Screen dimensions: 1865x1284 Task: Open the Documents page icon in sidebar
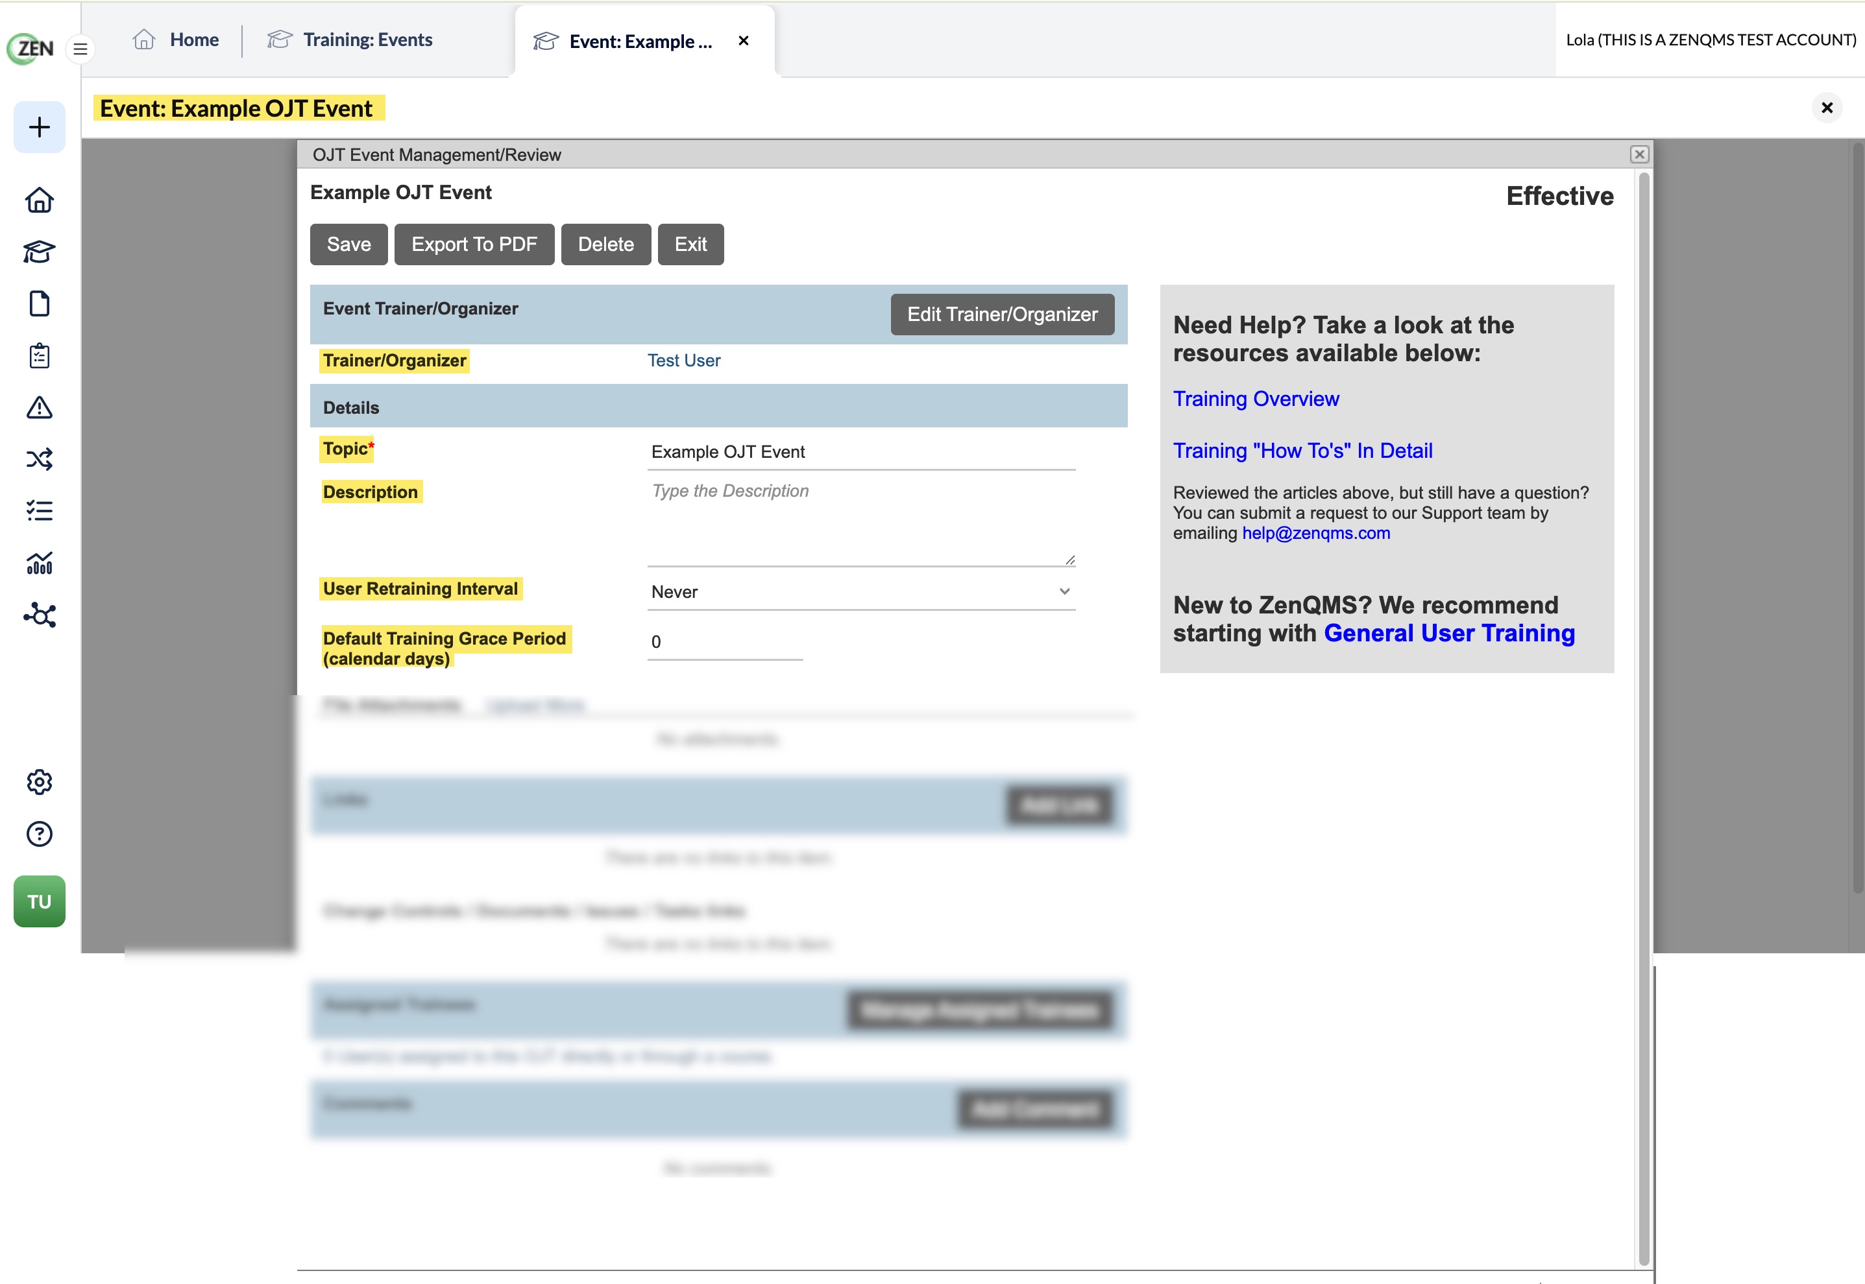click(x=40, y=304)
